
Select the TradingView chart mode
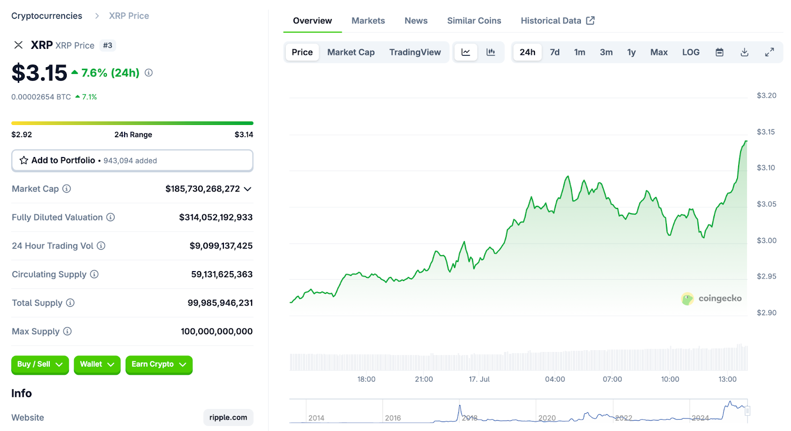coord(415,52)
